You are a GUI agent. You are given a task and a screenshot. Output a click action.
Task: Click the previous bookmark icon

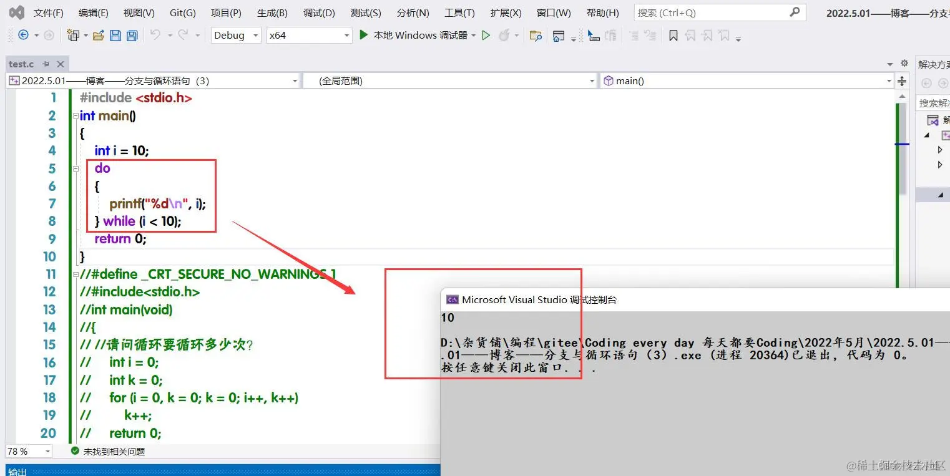pos(690,36)
